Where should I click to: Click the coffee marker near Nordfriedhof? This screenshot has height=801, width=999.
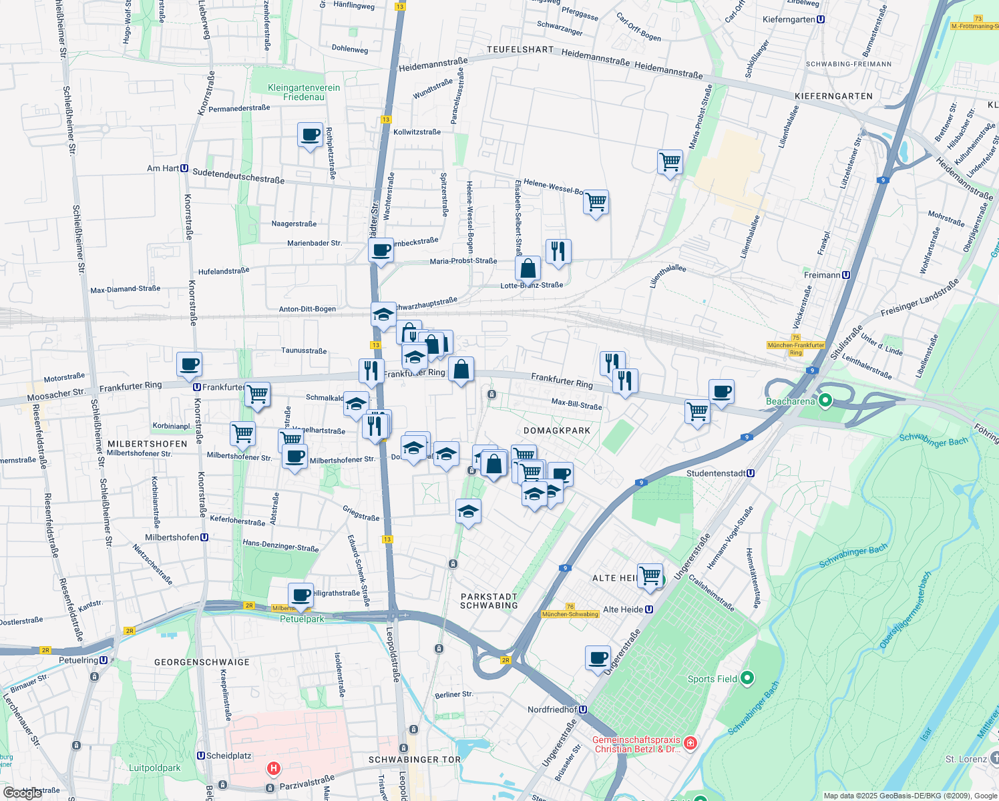(x=598, y=657)
